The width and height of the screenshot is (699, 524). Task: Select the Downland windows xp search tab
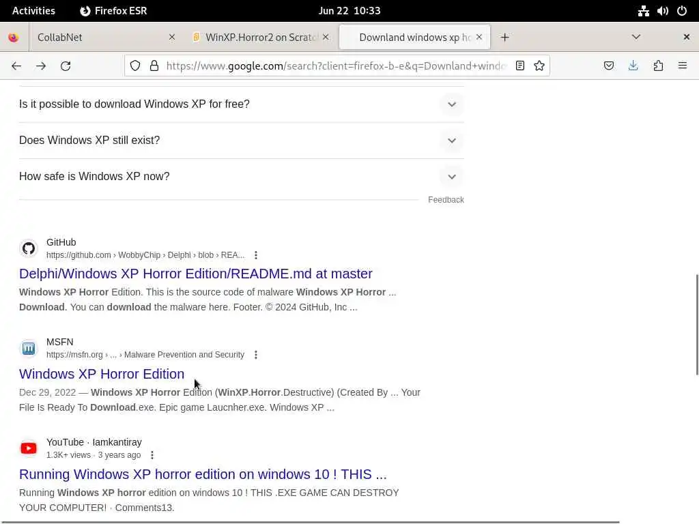click(414, 38)
